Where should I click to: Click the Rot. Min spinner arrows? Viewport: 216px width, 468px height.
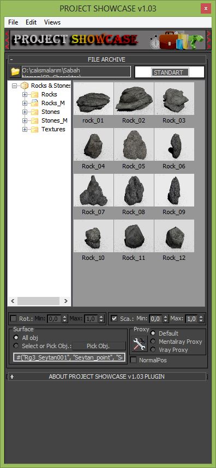[65, 319]
